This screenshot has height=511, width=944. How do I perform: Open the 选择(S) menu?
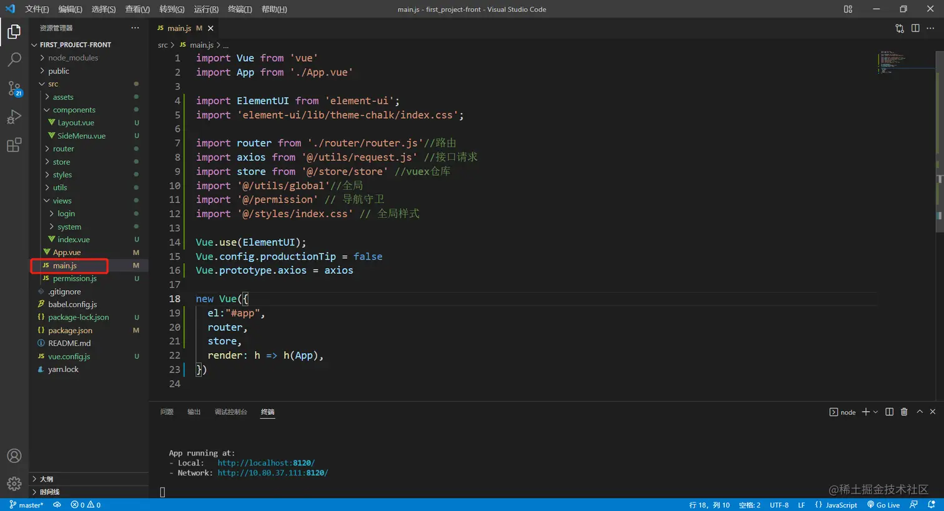[x=104, y=9]
